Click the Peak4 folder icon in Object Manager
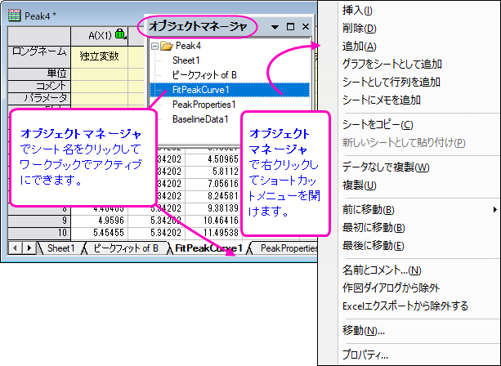501x366 pixels. 167,46
